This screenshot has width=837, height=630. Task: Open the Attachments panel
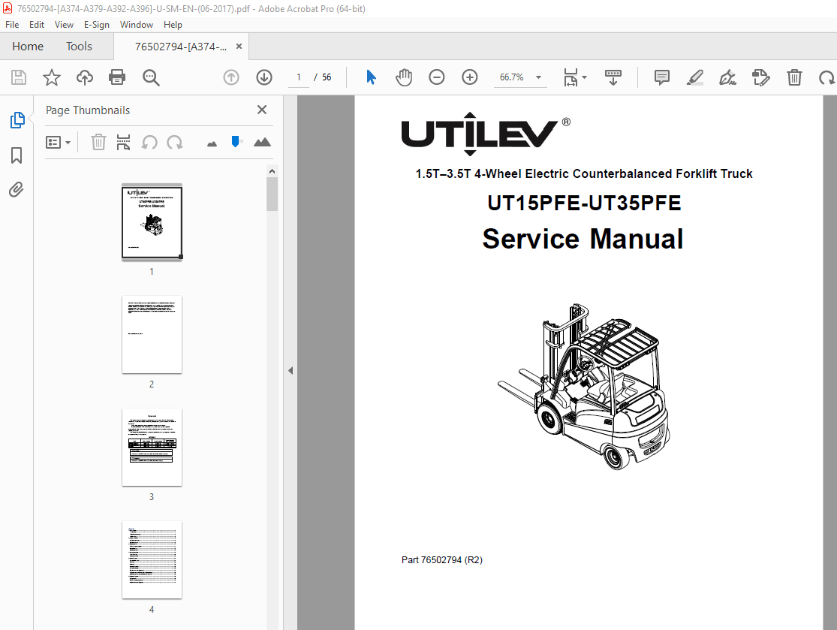point(17,190)
